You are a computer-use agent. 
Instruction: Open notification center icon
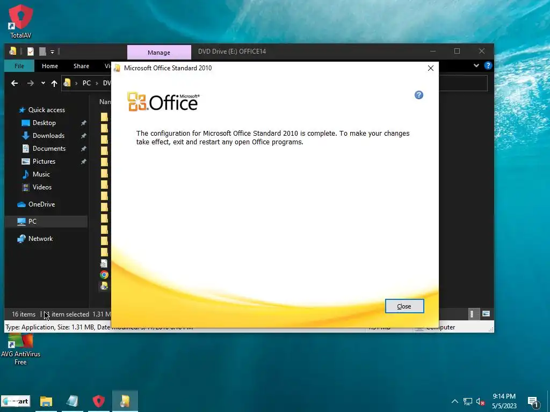(x=533, y=402)
